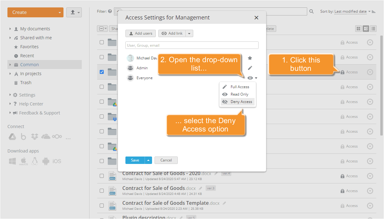
Task: Click the Windows app download icon
Action: [x=12, y=161]
